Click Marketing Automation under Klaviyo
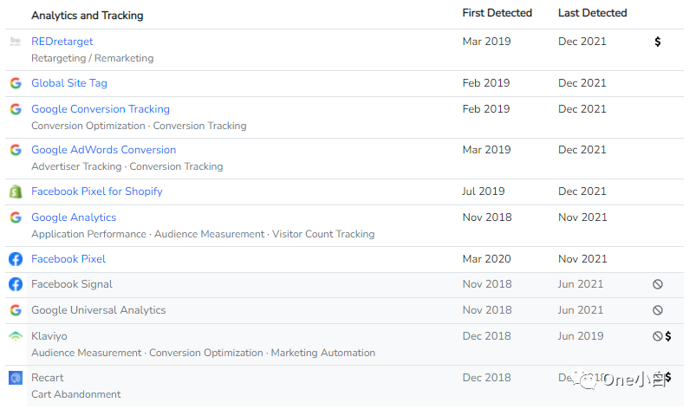This screenshot has height=409, width=689. point(323,353)
